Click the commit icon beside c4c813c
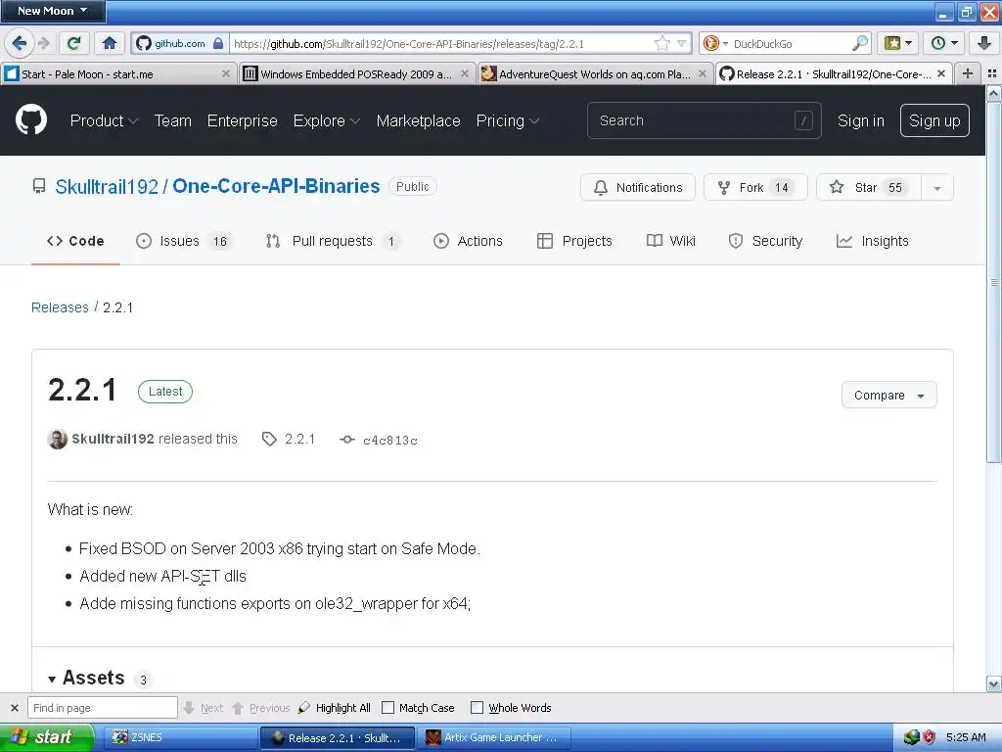The image size is (1002, 752). [347, 440]
